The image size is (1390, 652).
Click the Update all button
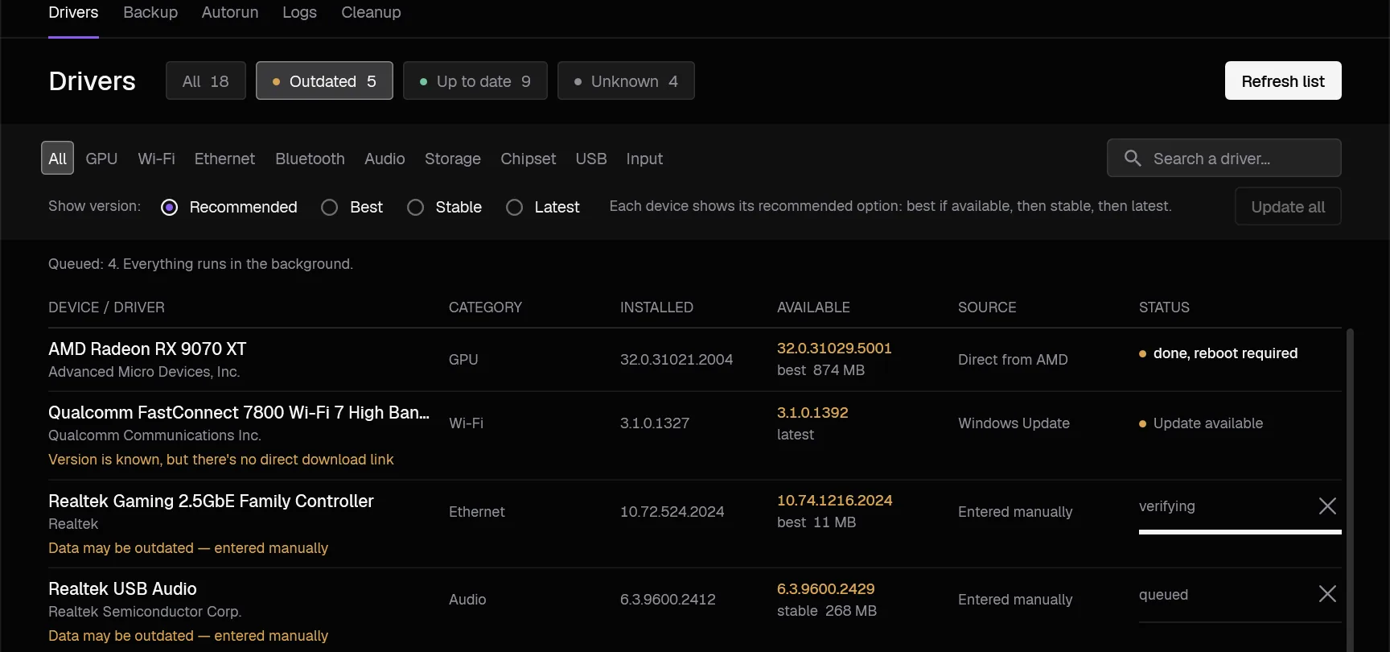pyautogui.click(x=1288, y=206)
